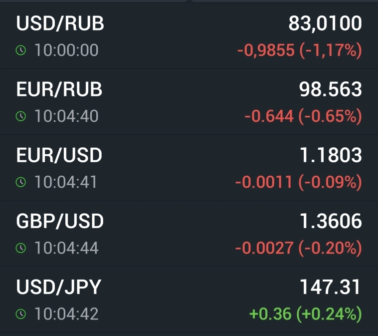Open the EUR/RUB currency pair

coord(59,89)
